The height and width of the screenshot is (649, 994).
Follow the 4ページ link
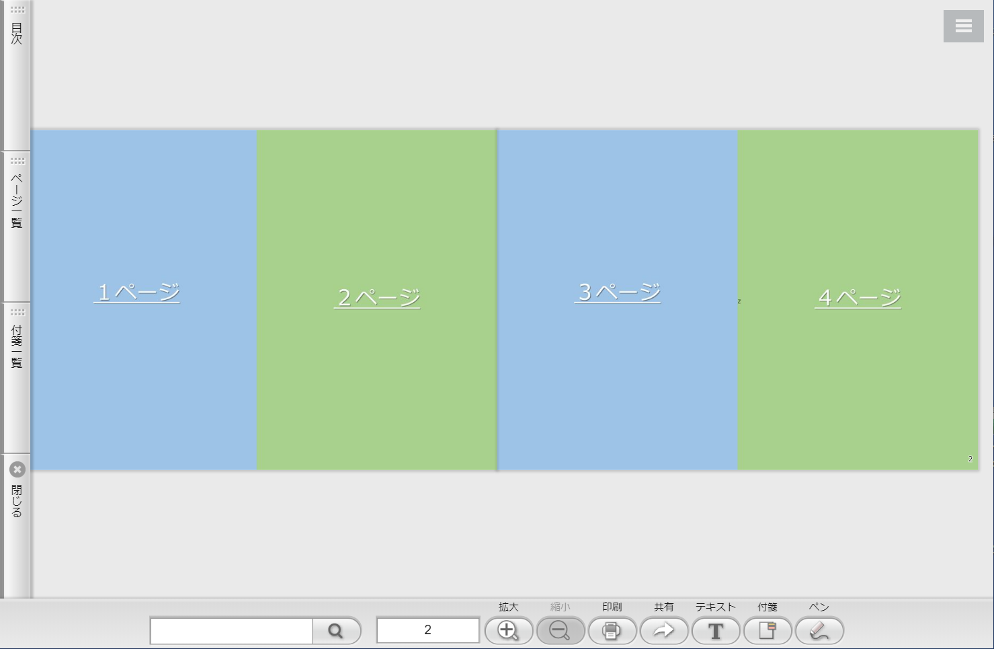858,297
